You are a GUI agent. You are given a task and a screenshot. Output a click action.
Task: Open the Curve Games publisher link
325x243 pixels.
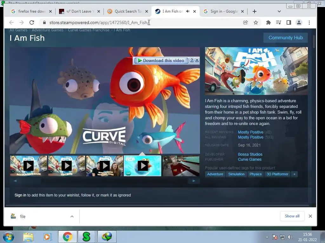click(x=249, y=159)
